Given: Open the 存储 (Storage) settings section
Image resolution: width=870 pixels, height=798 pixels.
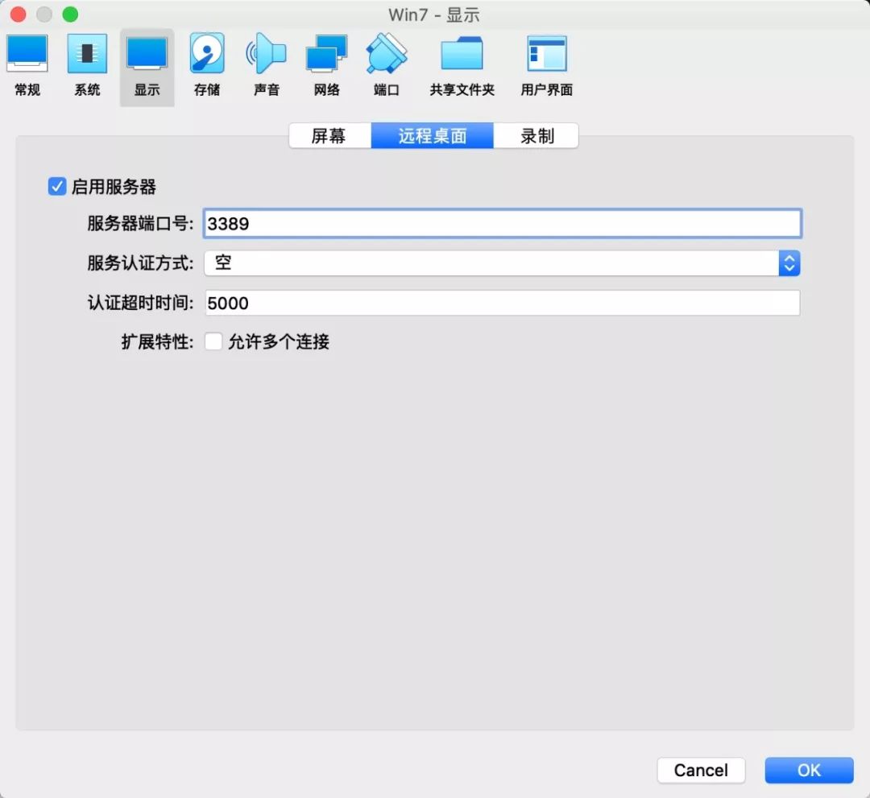Looking at the screenshot, I should click(x=207, y=65).
